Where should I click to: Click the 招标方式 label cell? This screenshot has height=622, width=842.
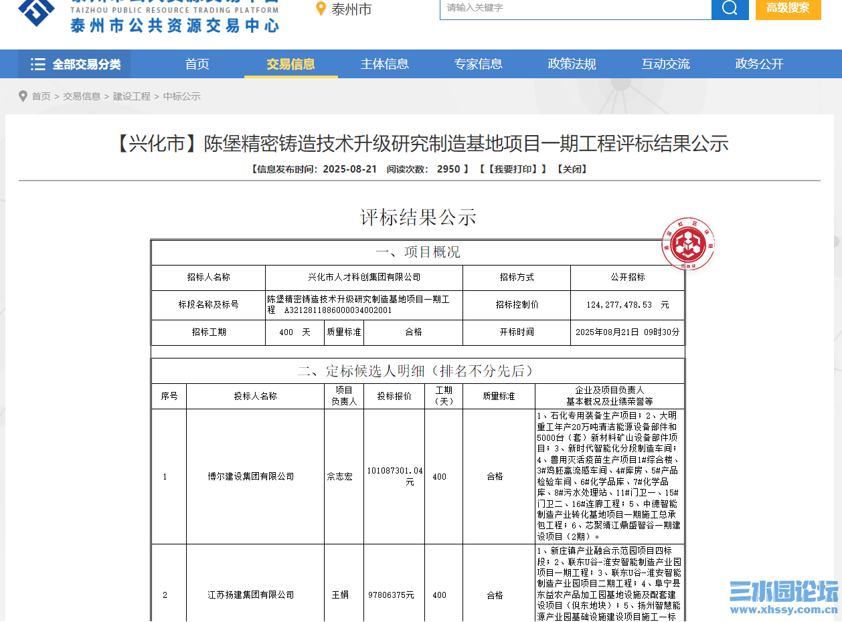pyautogui.click(x=517, y=278)
